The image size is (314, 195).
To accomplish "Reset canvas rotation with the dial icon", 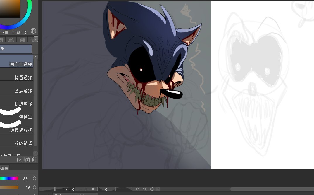I will pyautogui.click(x=152, y=189).
